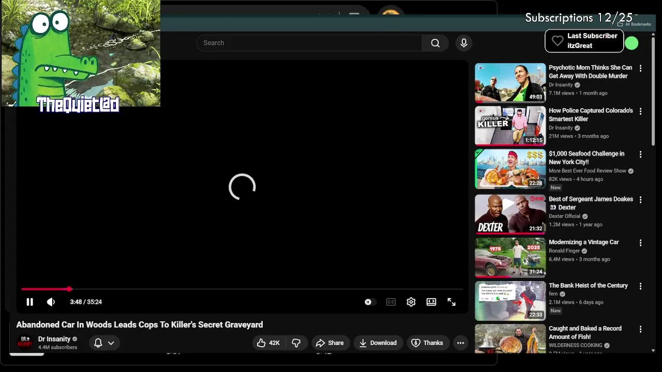Open options for Colorado's Smartest Killer video
662x372 pixels.
pos(640,111)
